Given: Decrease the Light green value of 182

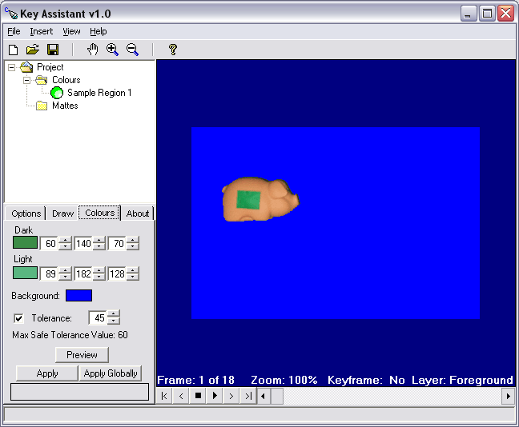Looking at the screenshot, I should pos(99,277).
